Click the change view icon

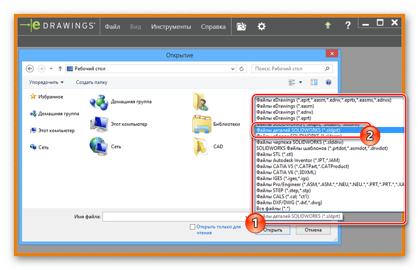292,82
